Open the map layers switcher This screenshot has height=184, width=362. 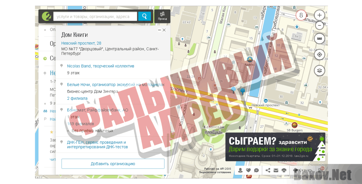319,70
